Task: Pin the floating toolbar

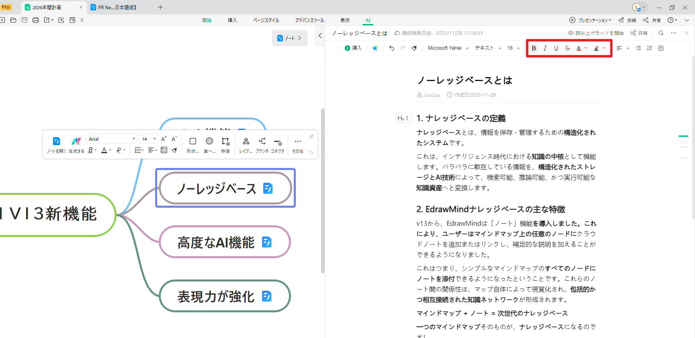Action: 311,137
